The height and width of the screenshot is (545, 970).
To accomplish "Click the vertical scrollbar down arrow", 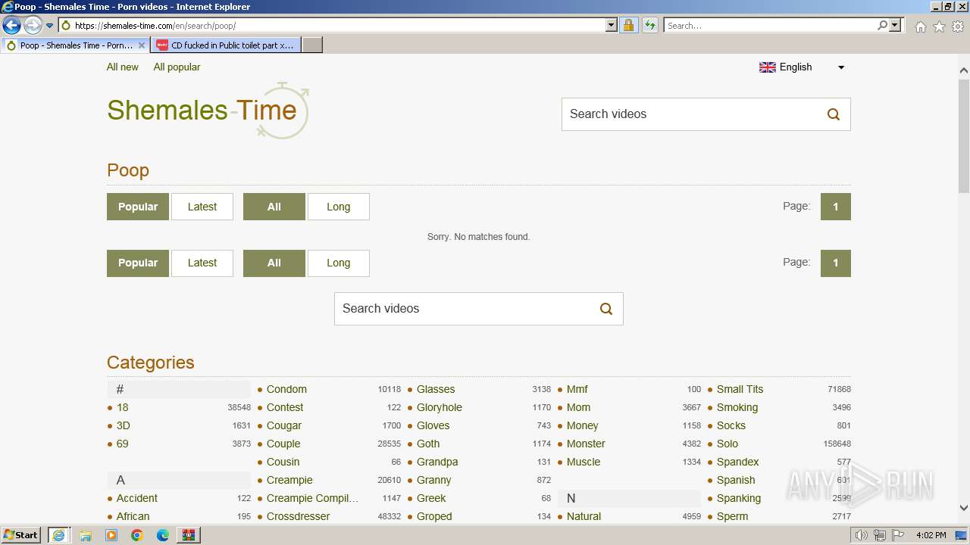I will [x=964, y=508].
